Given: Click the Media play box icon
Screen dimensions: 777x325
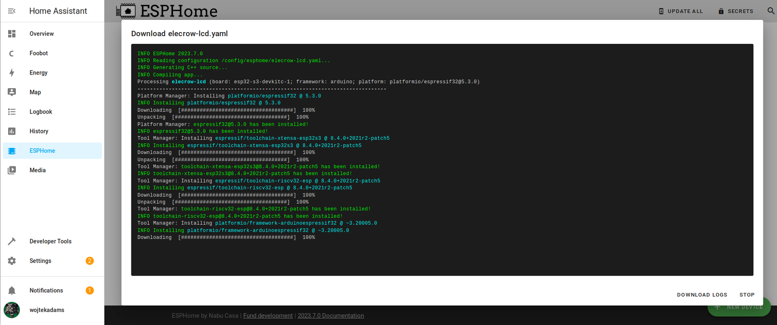Looking at the screenshot, I should click(x=12, y=170).
